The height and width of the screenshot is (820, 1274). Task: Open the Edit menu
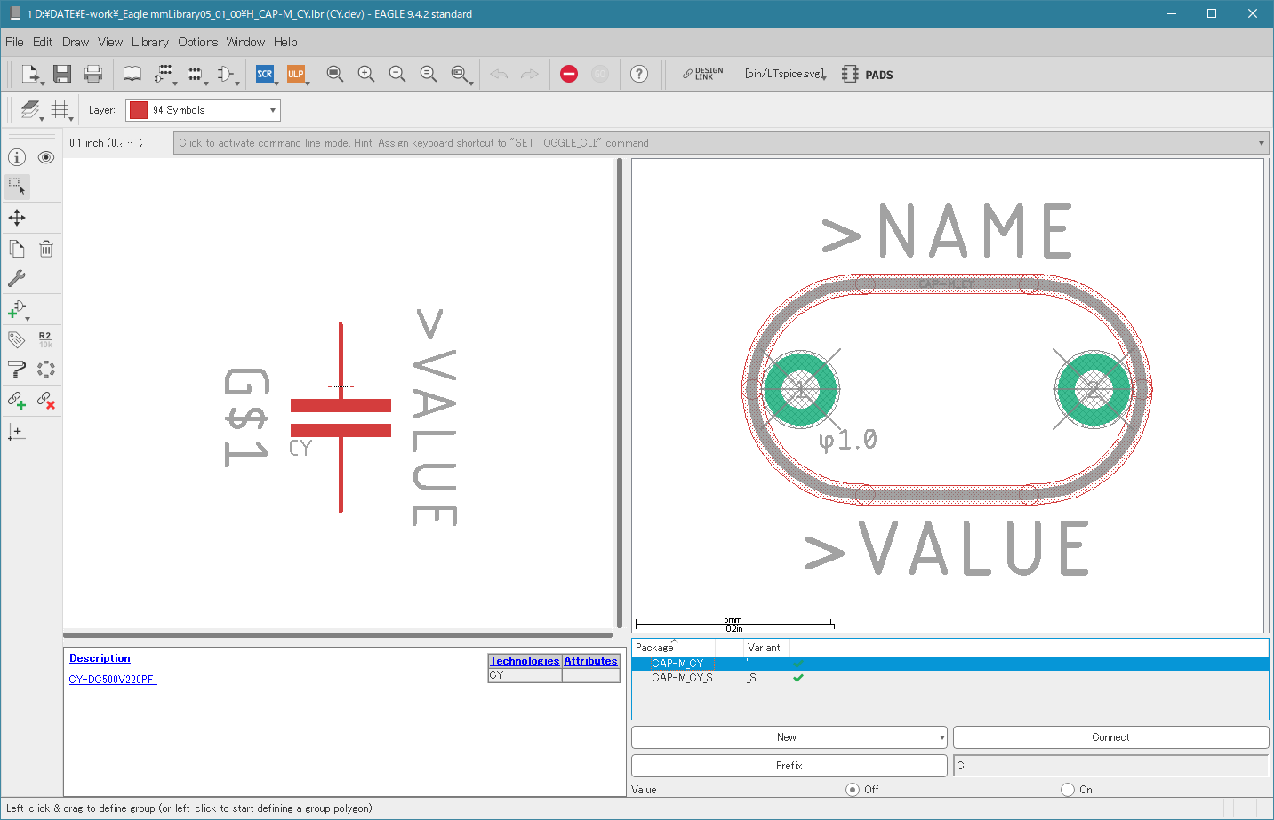[x=43, y=42]
